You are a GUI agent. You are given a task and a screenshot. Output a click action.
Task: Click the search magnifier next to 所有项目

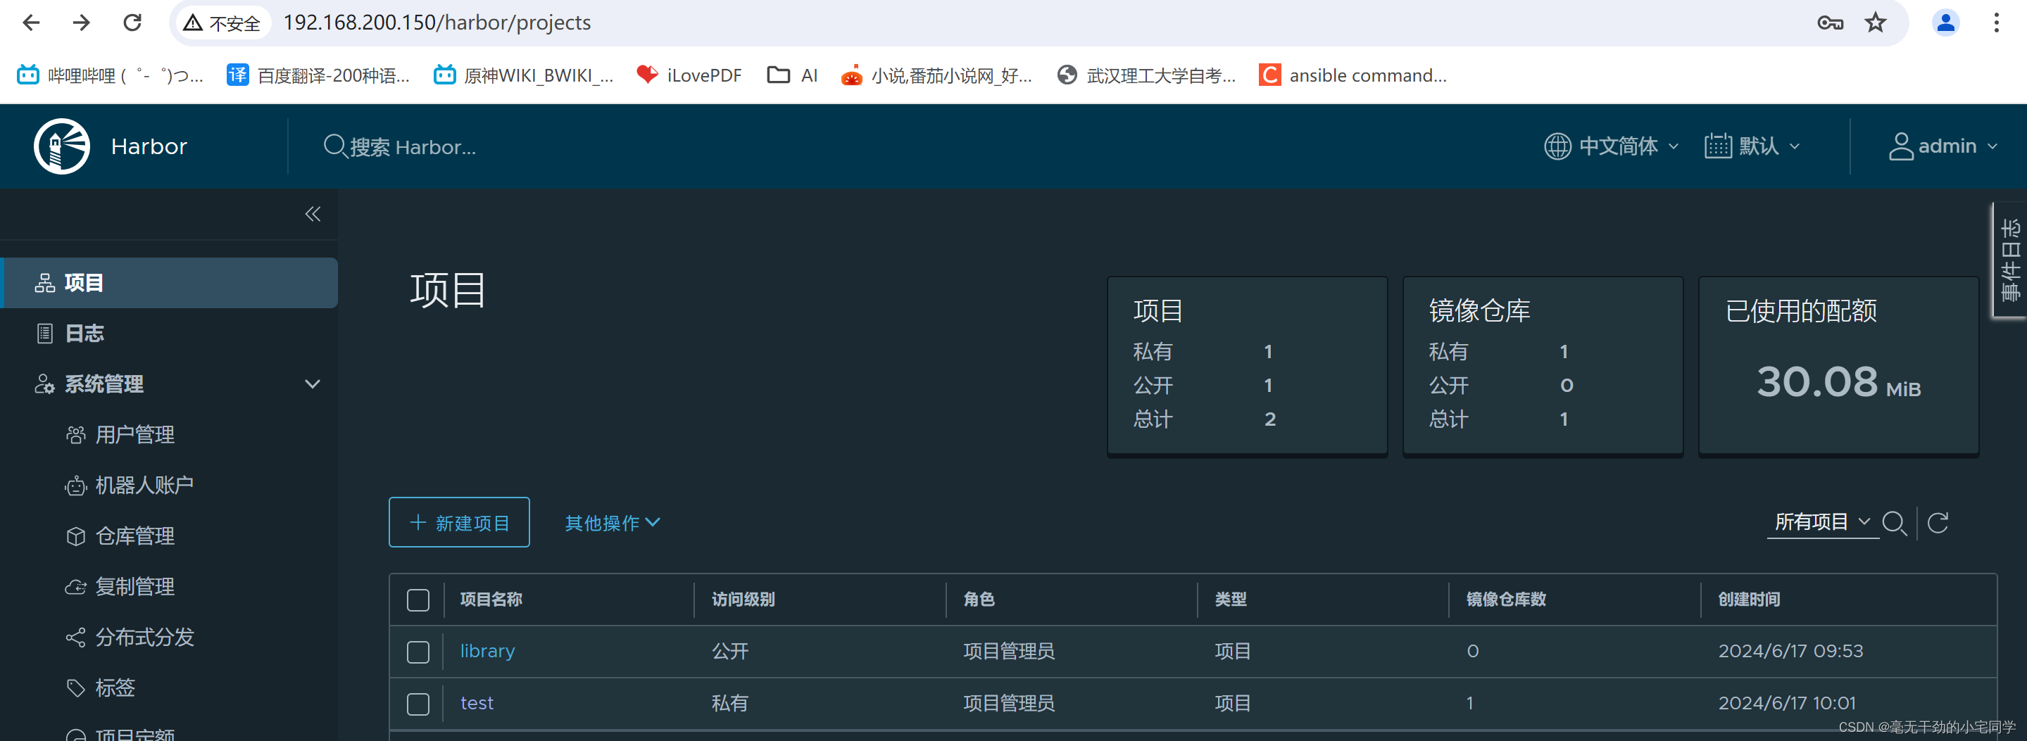[1895, 522]
